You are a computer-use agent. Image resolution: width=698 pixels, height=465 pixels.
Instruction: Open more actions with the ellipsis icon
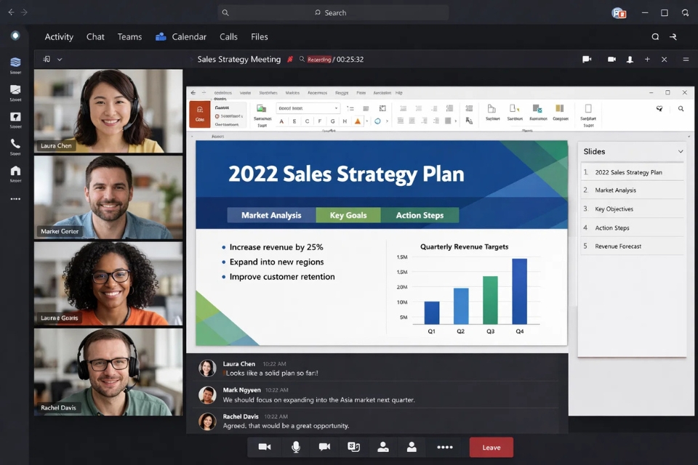446,447
